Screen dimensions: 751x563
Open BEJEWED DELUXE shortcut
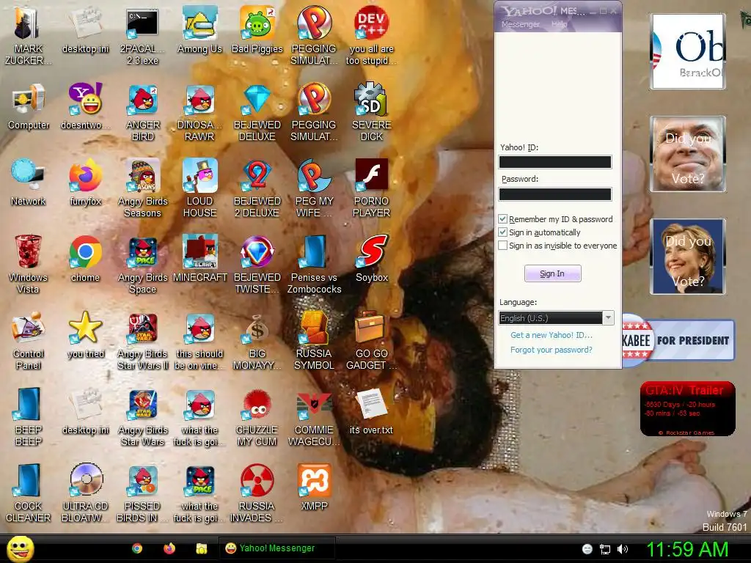coord(257,112)
